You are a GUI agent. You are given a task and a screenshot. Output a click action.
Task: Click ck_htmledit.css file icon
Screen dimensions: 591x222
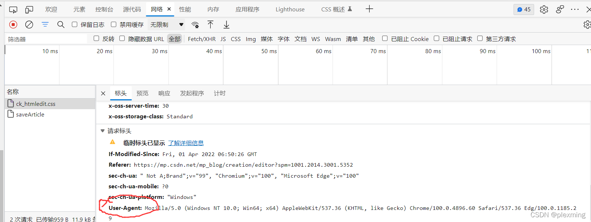(11, 104)
